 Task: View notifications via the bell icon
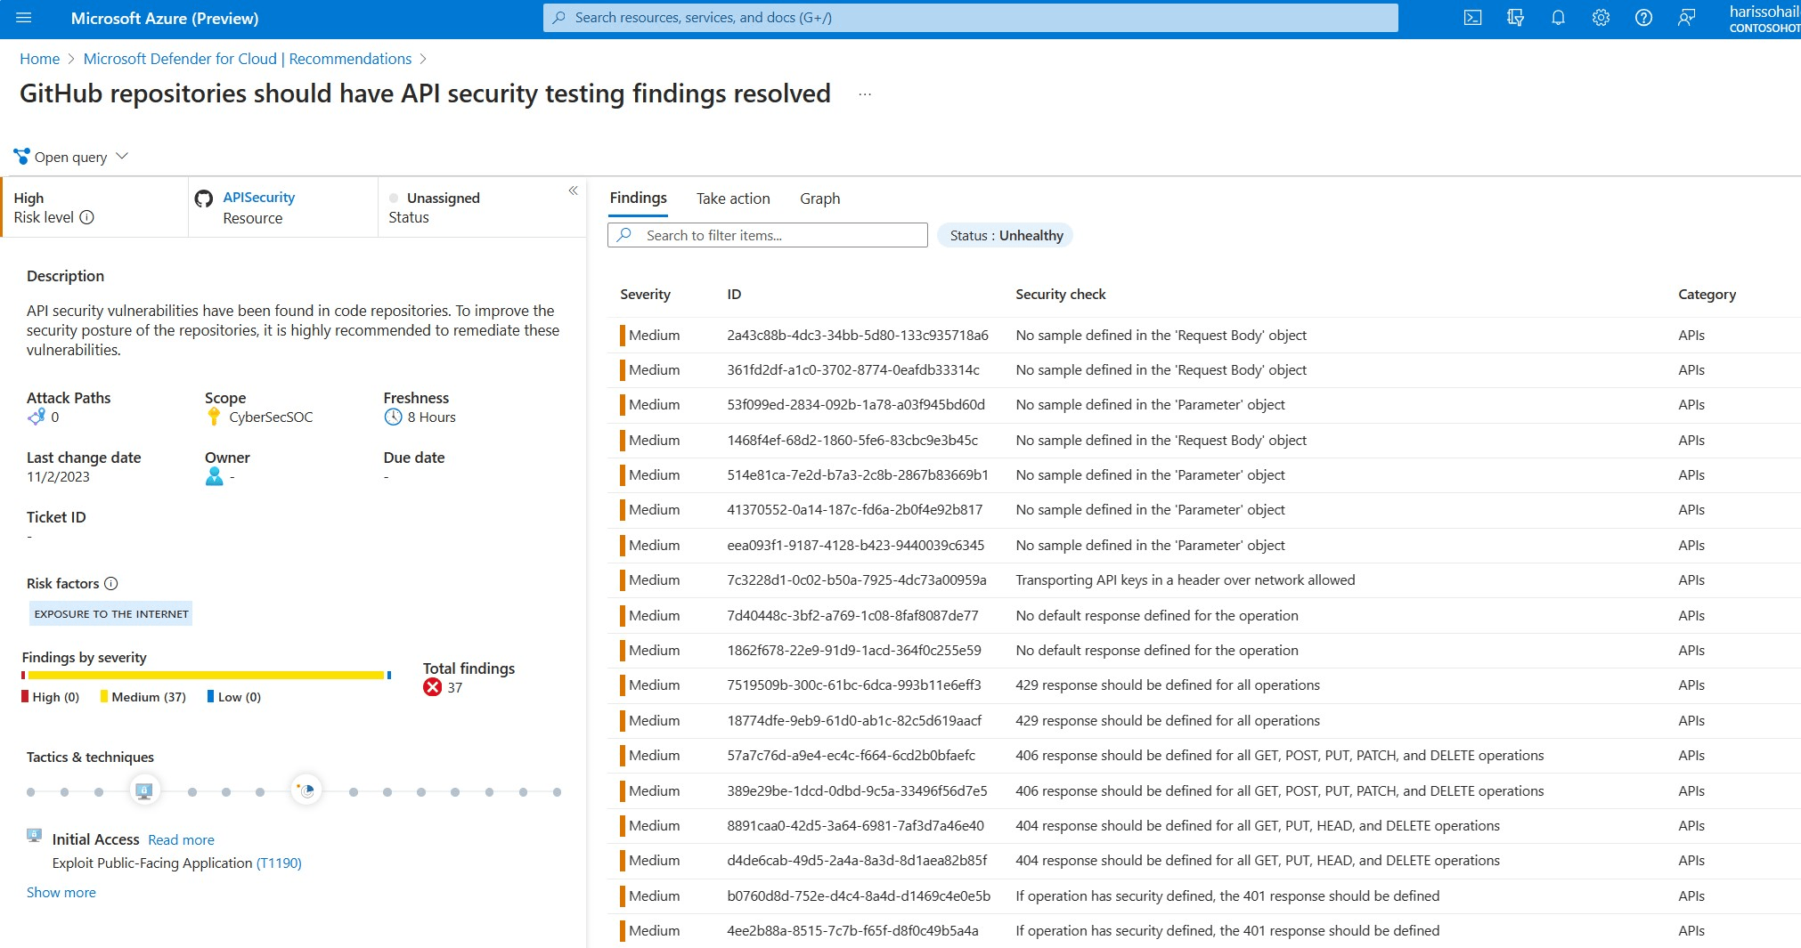click(x=1558, y=17)
